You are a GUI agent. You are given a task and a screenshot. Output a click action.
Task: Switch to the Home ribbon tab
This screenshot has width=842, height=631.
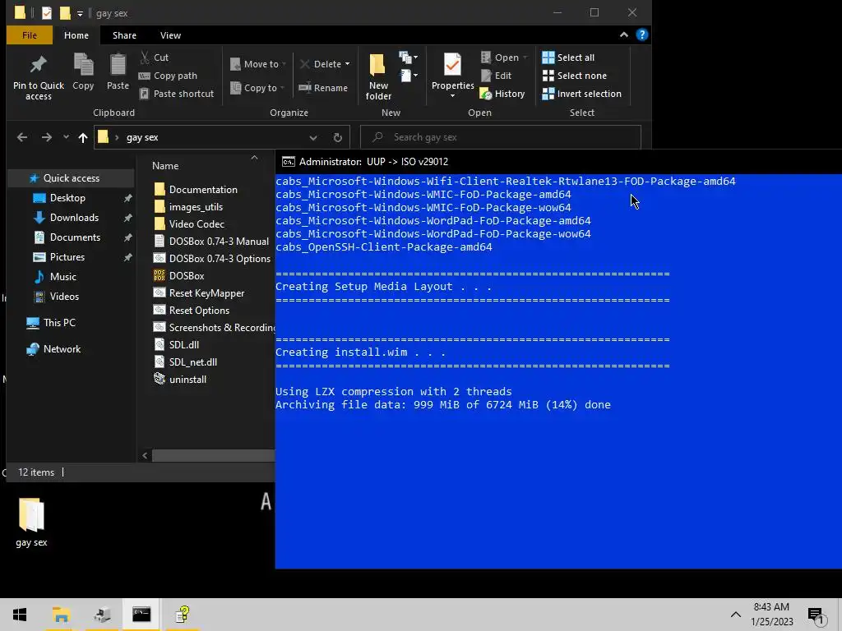(x=76, y=35)
